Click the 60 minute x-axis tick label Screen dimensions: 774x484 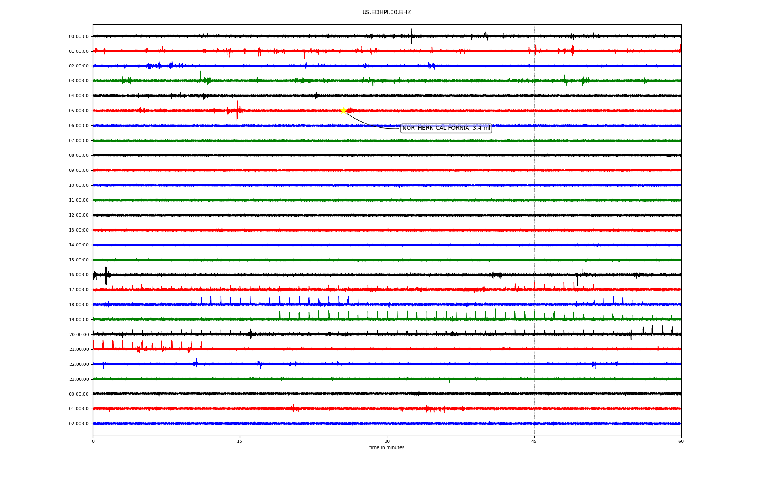[x=681, y=441]
